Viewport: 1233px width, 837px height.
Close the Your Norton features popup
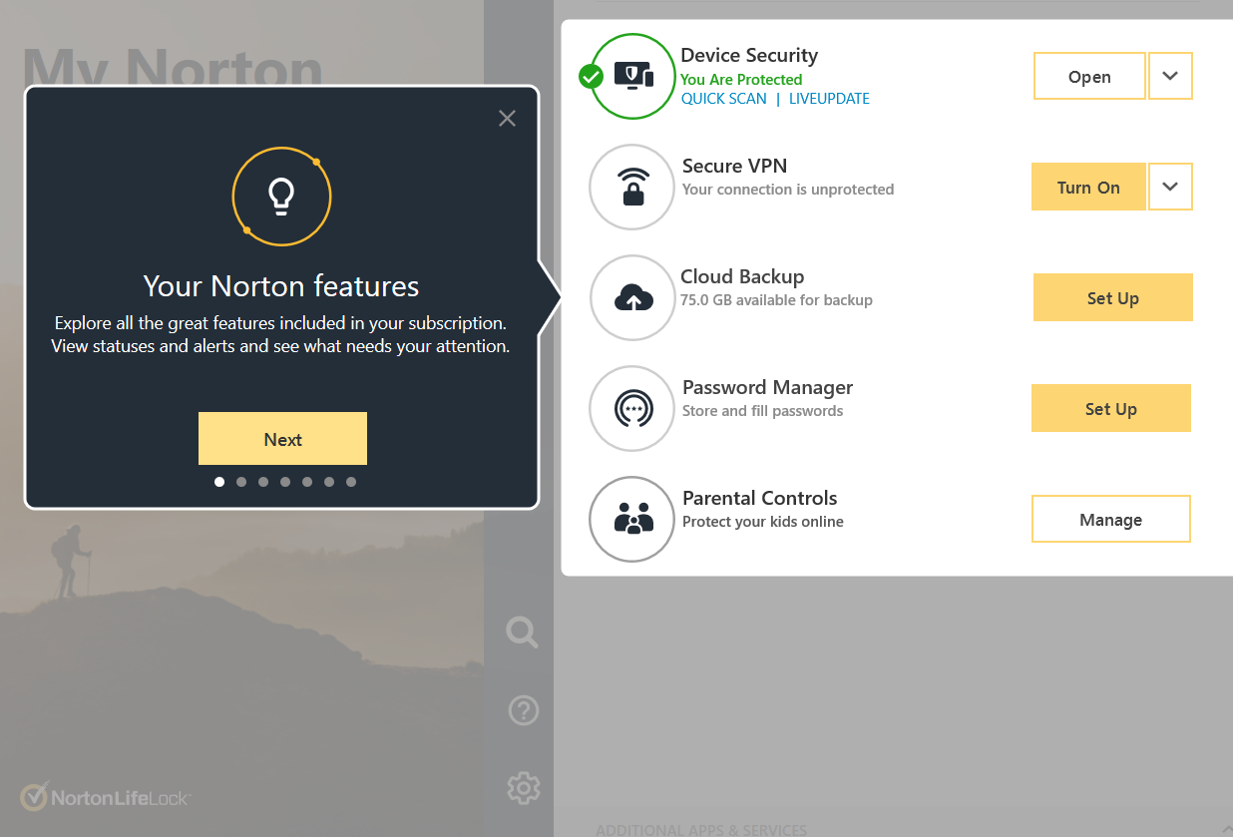coord(507,119)
